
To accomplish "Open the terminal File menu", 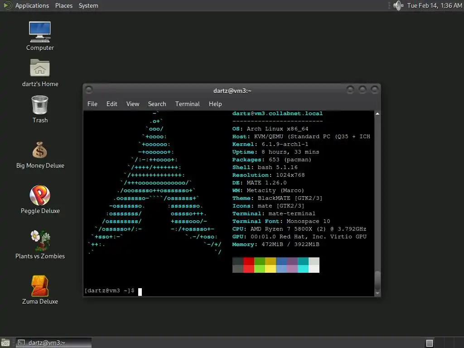I will 92,104.
